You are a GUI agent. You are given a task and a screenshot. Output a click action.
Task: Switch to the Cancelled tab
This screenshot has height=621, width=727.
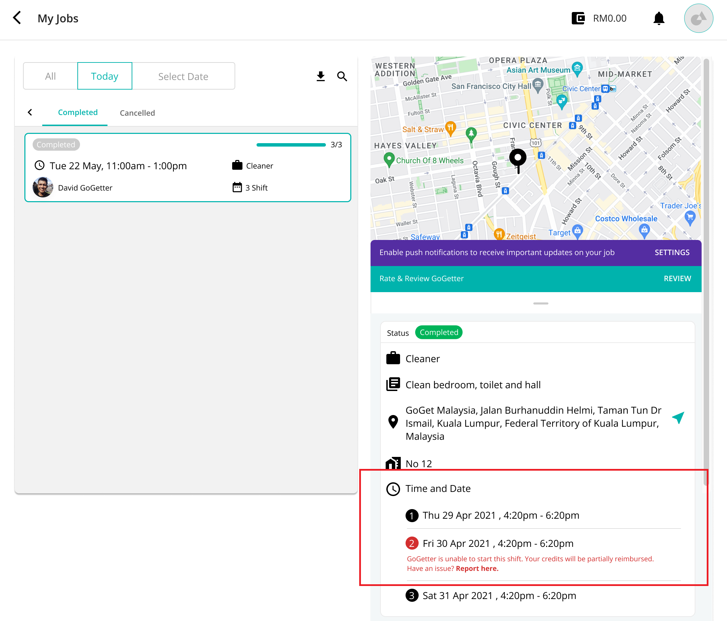(137, 113)
